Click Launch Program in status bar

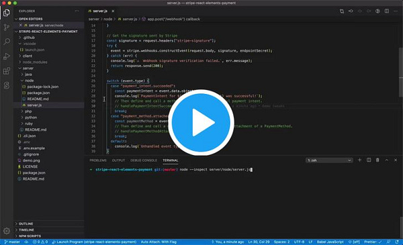94,242
